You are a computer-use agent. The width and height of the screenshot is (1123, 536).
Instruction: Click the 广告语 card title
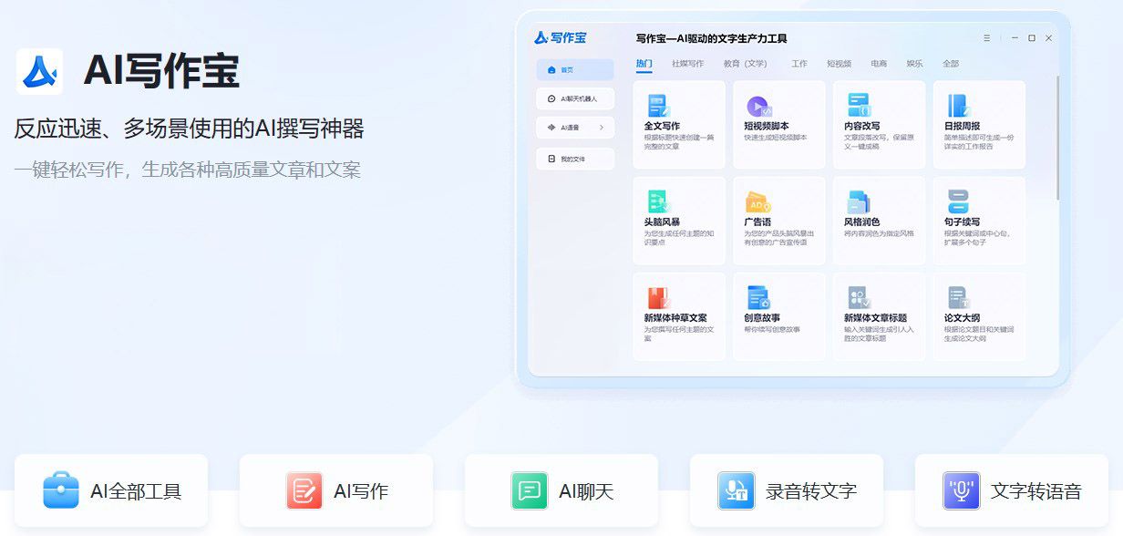[757, 222]
